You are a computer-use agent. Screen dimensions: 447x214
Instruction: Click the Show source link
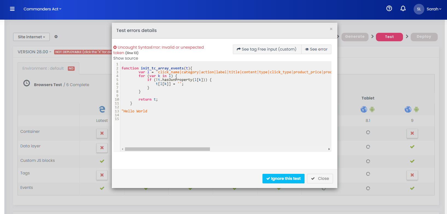click(x=126, y=58)
